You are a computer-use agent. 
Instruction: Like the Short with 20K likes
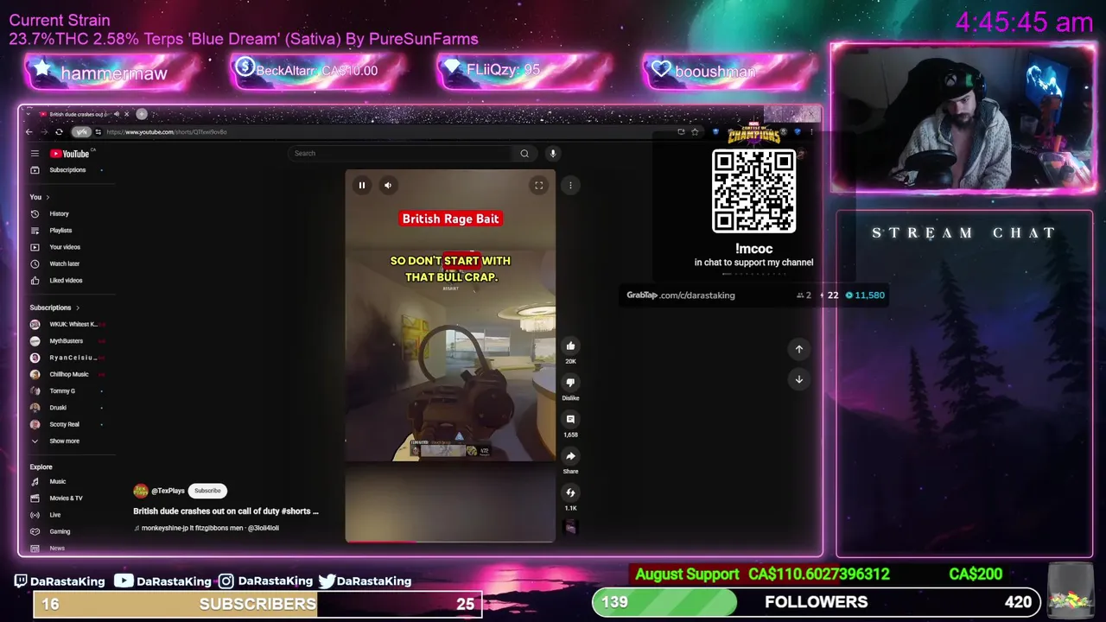[x=570, y=346]
